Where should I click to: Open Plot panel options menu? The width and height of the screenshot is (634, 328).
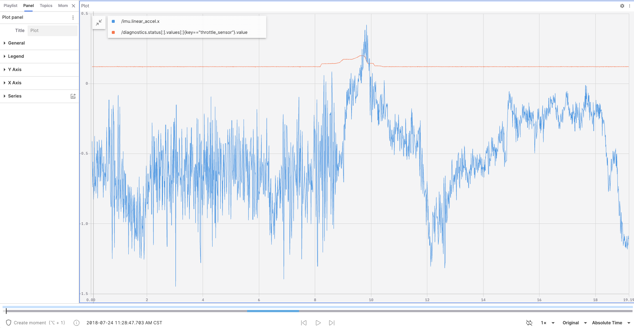tap(73, 17)
